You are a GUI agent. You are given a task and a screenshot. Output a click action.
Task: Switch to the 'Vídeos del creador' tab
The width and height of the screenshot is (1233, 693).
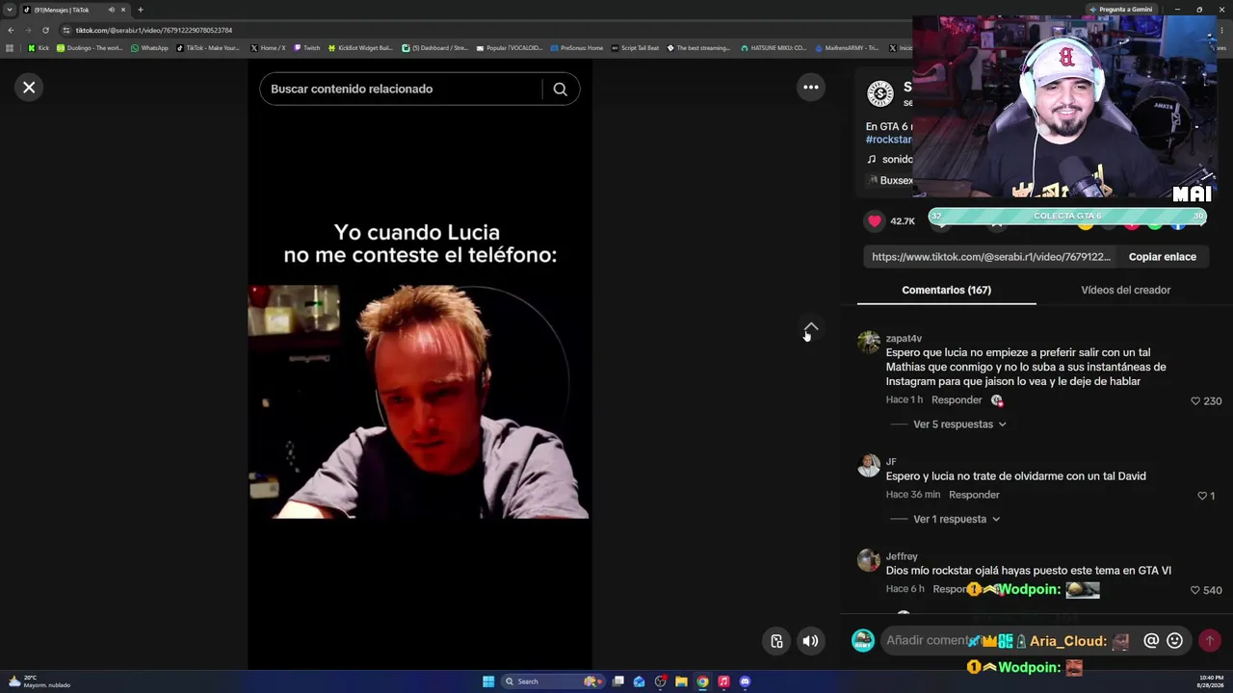1125,290
